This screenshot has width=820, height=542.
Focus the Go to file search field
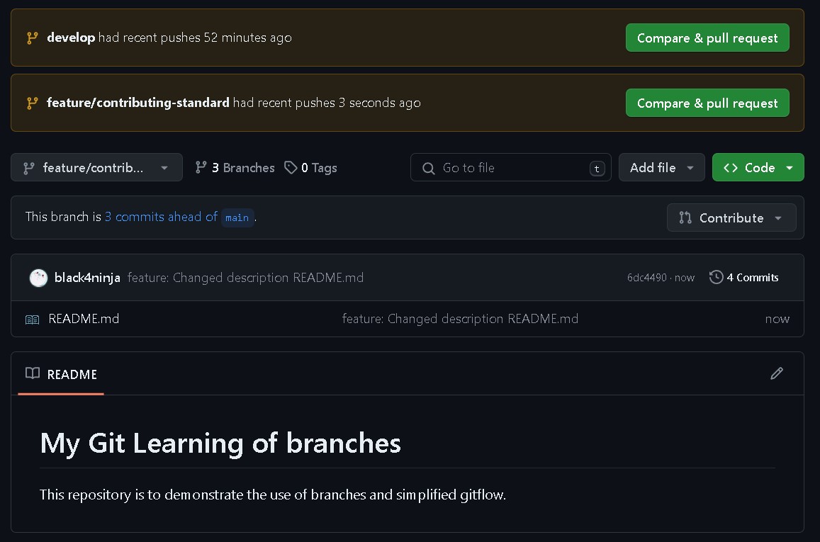tap(510, 168)
